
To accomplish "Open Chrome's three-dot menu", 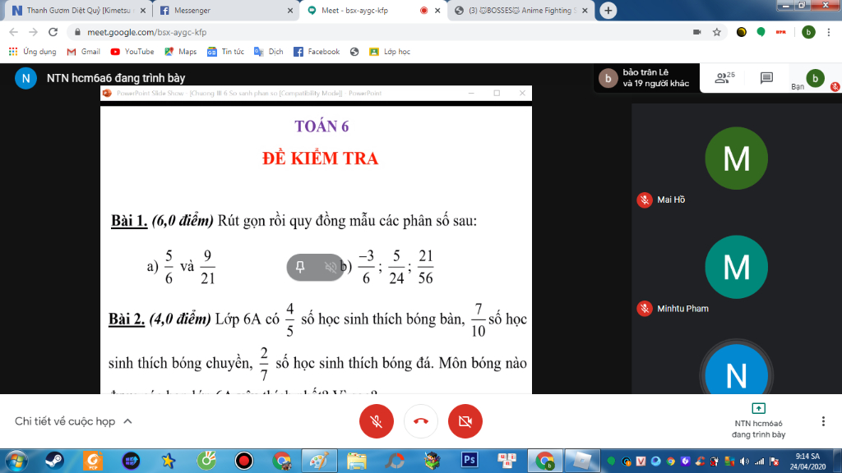I will click(x=829, y=32).
